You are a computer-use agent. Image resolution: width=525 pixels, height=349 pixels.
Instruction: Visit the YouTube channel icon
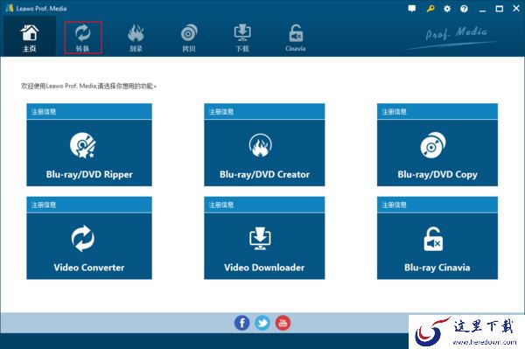point(283,323)
